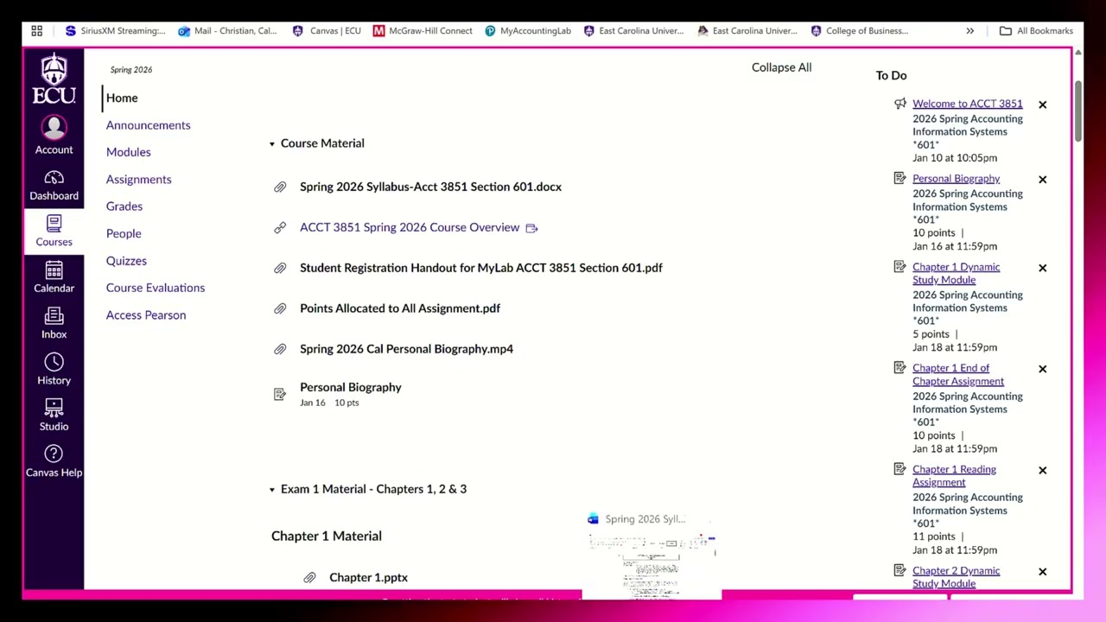Open Chapter 1 End of Chapter Assignment link

pos(957,375)
